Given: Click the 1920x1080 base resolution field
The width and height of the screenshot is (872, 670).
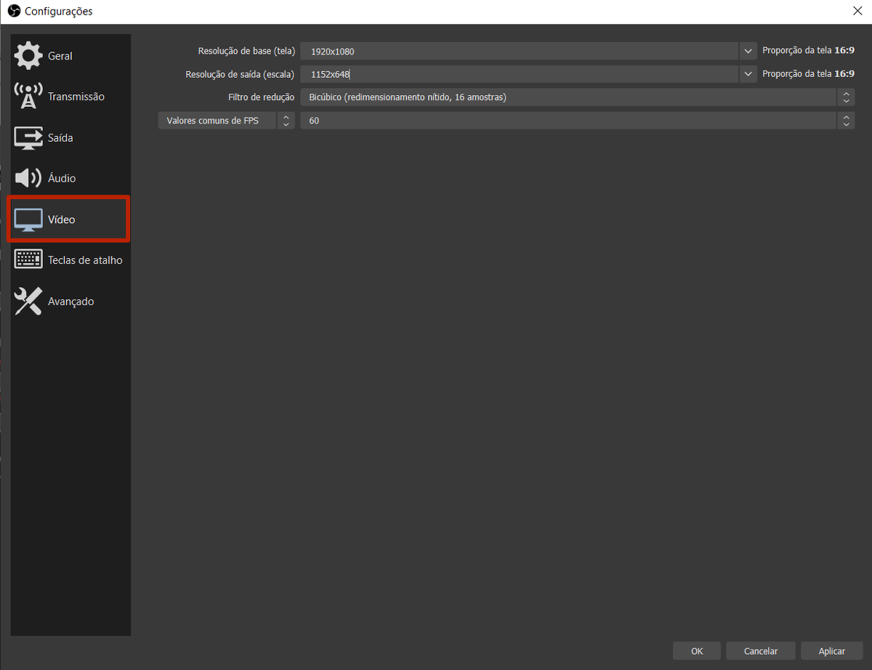Looking at the screenshot, I should [519, 52].
